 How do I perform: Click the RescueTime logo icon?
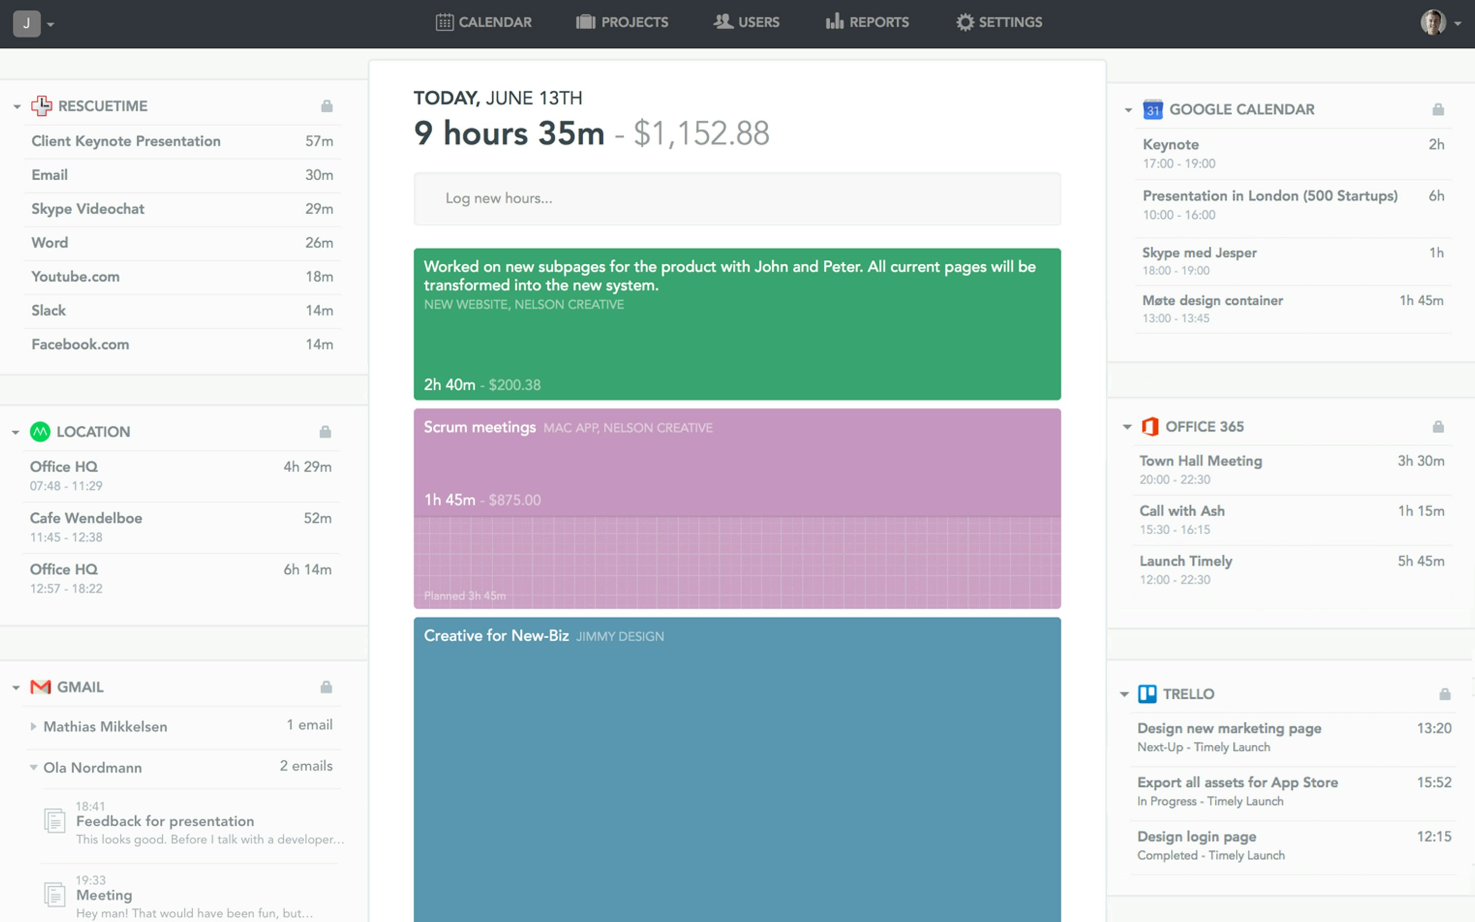(41, 106)
